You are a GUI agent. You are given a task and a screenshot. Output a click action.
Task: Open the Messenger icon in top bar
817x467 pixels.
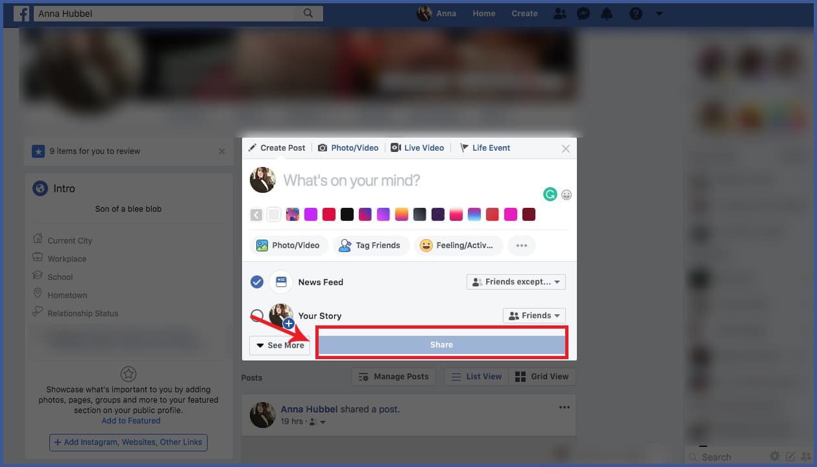[583, 14]
